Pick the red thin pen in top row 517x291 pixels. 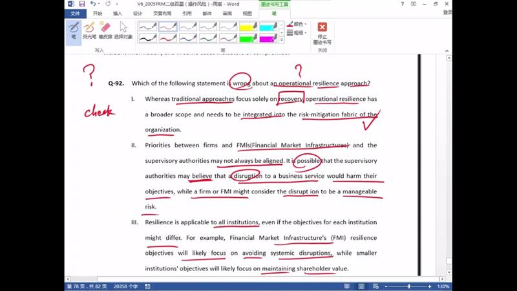[167, 27]
